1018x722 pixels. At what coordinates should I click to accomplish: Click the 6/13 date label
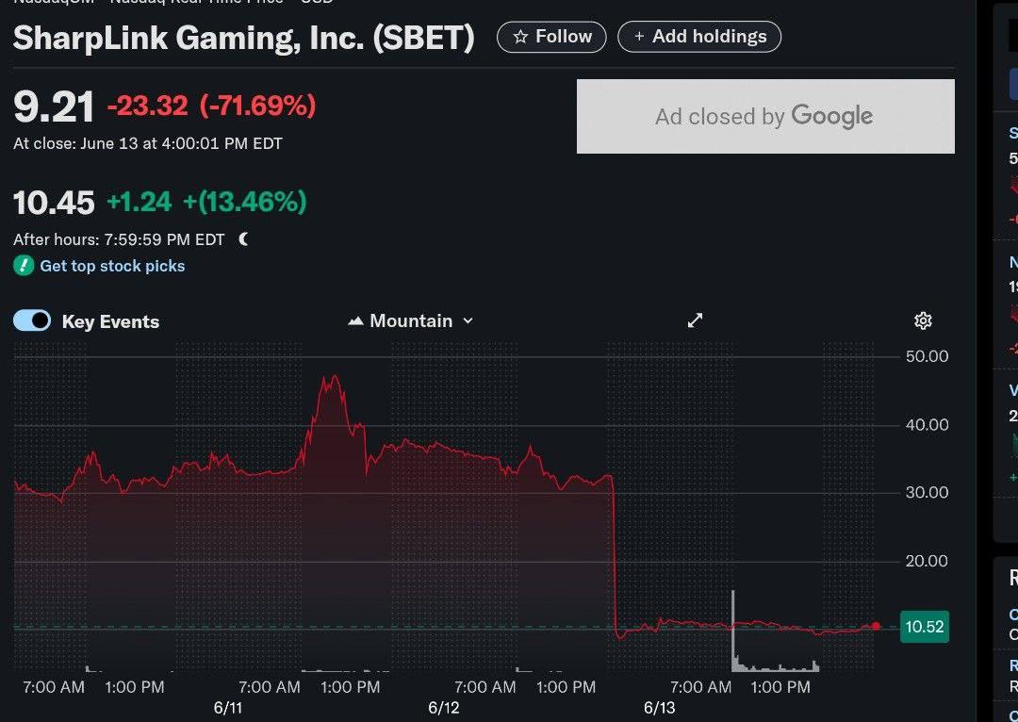660,708
